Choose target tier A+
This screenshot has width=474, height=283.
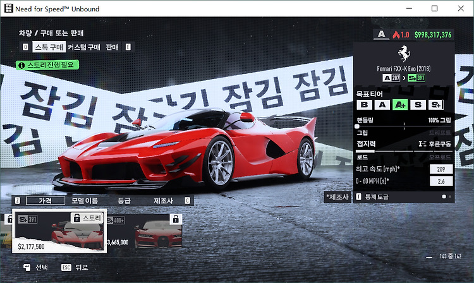coord(400,105)
